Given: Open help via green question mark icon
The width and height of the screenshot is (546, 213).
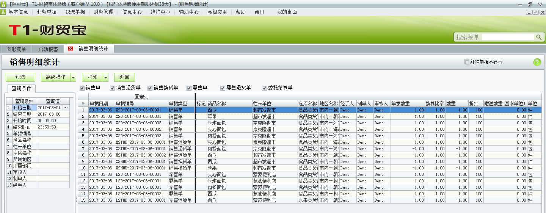Looking at the screenshot, I should (x=537, y=63).
